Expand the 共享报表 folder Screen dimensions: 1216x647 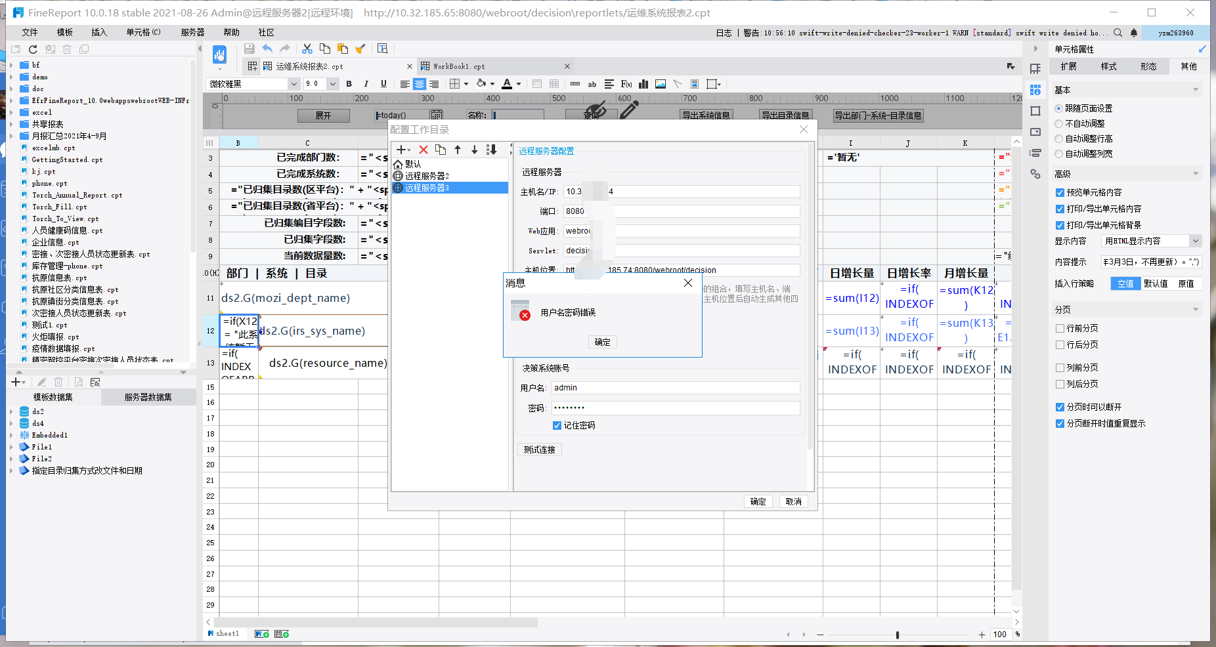(x=11, y=124)
